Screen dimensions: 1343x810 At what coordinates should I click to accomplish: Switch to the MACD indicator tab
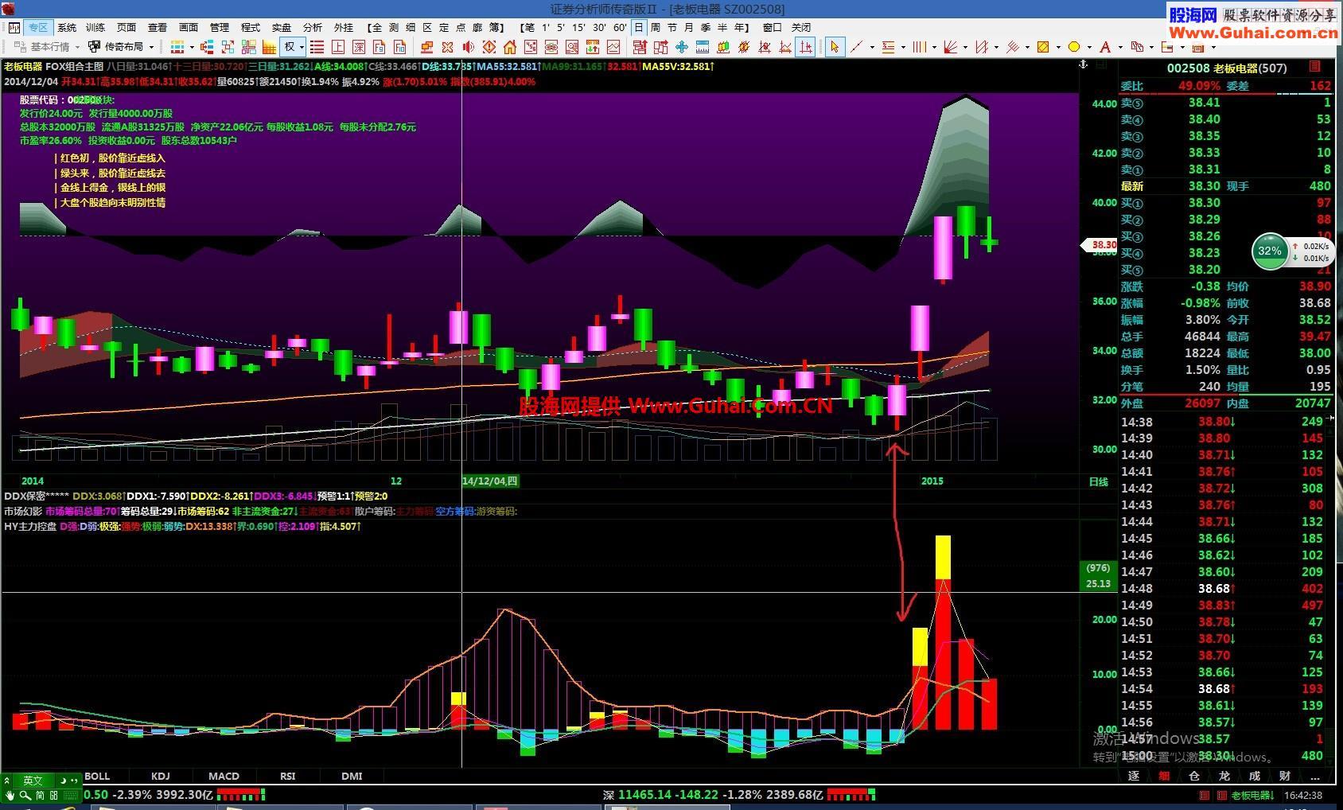[224, 776]
